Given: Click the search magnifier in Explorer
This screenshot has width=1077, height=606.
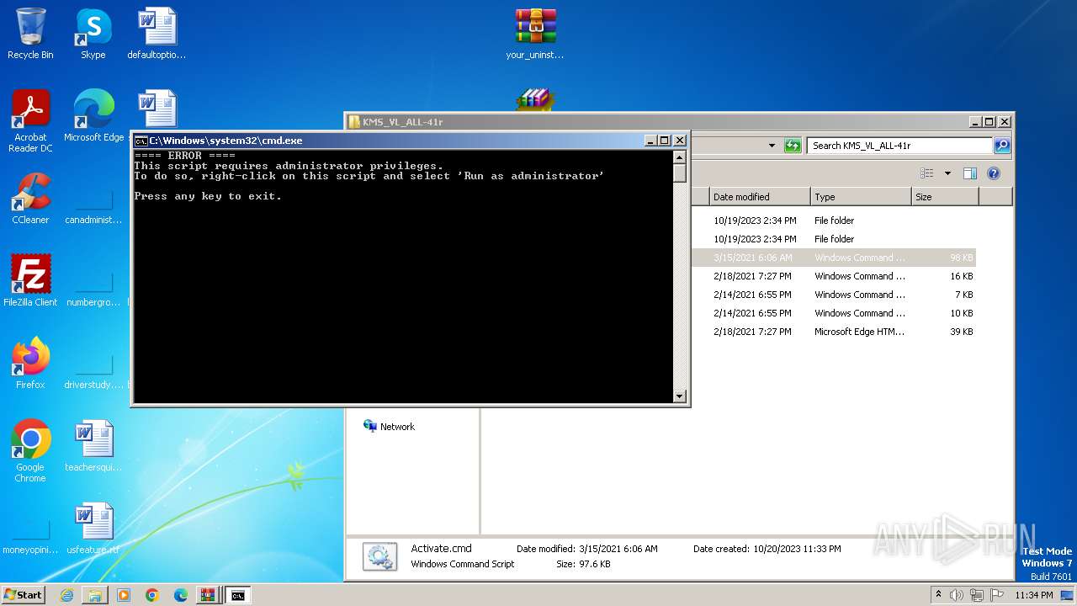Looking at the screenshot, I should tap(1001, 146).
